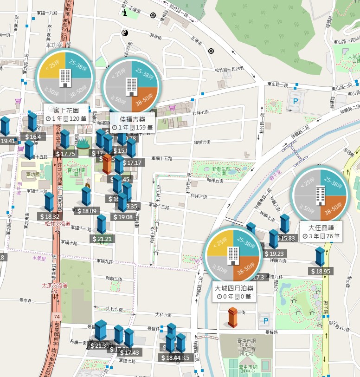Screen dimensions: 360x377
Task: Click dharma wheel icon near 建和路
Action: point(153,16)
